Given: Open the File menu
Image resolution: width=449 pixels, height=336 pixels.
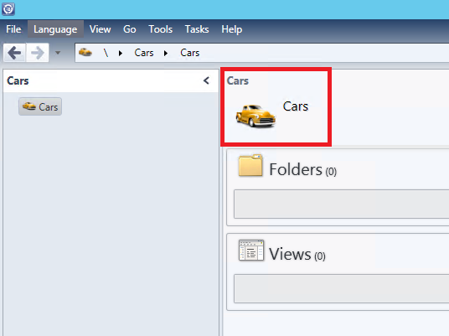Looking at the screenshot, I should point(13,29).
